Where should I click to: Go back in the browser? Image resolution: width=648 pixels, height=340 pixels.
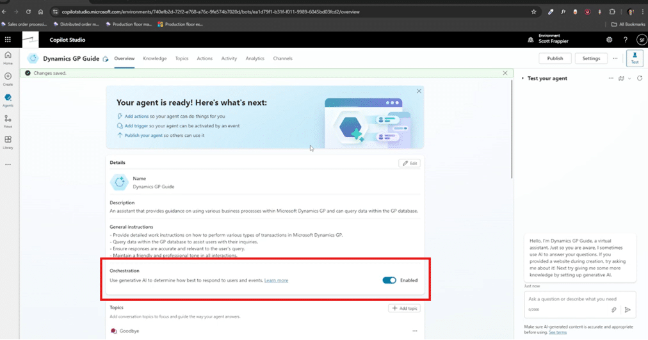(4, 12)
